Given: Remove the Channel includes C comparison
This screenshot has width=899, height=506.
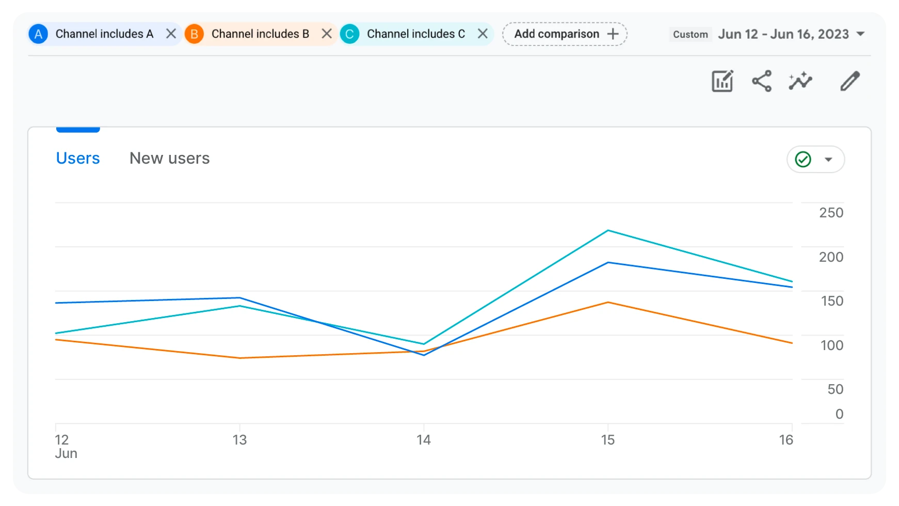Looking at the screenshot, I should (483, 34).
